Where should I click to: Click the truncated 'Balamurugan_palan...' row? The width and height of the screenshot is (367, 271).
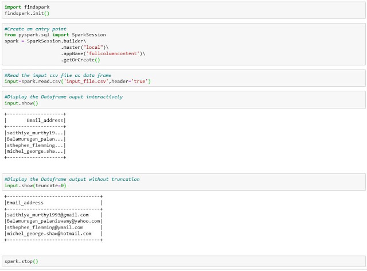click(35, 139)
